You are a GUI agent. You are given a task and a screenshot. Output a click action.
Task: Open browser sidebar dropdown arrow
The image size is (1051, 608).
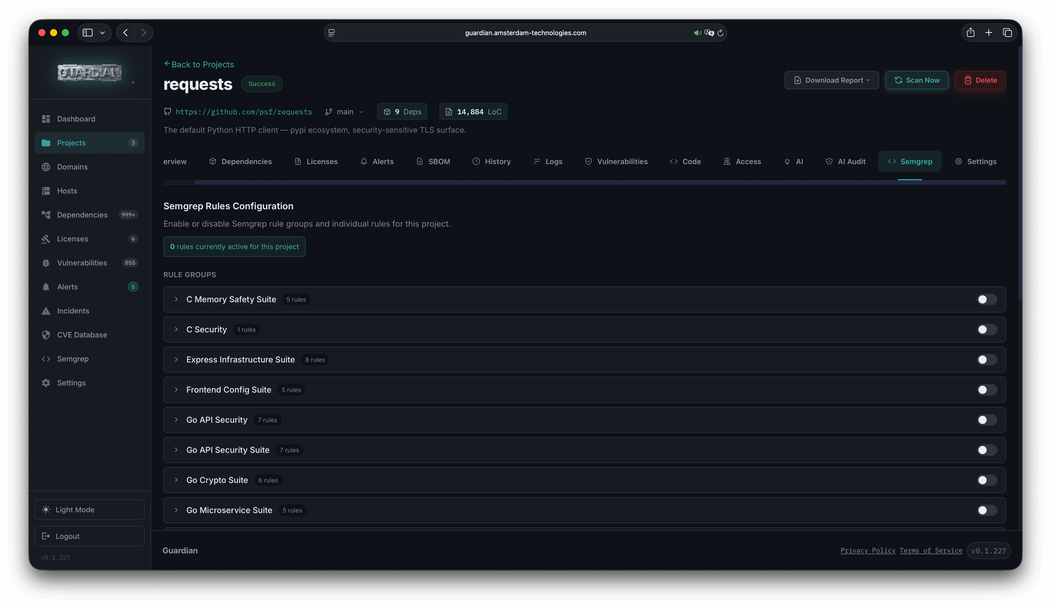tap(102, 33)
